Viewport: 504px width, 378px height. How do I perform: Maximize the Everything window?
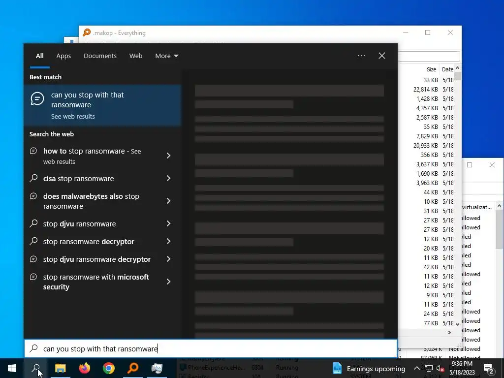pyautogui.click(x=428, y=32)
